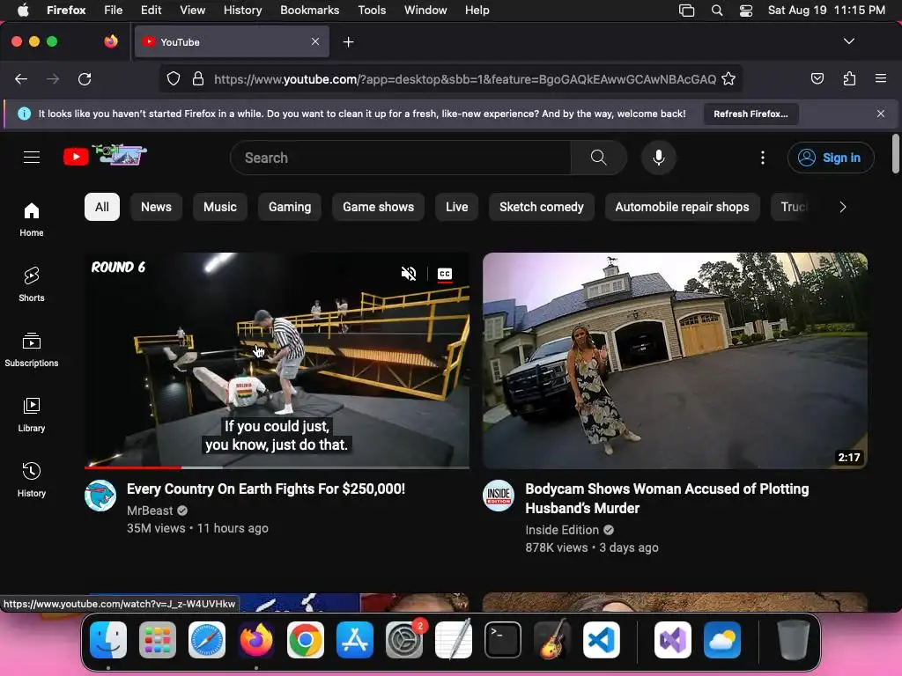Open Shorts in sidebar

tap(32, 284)
